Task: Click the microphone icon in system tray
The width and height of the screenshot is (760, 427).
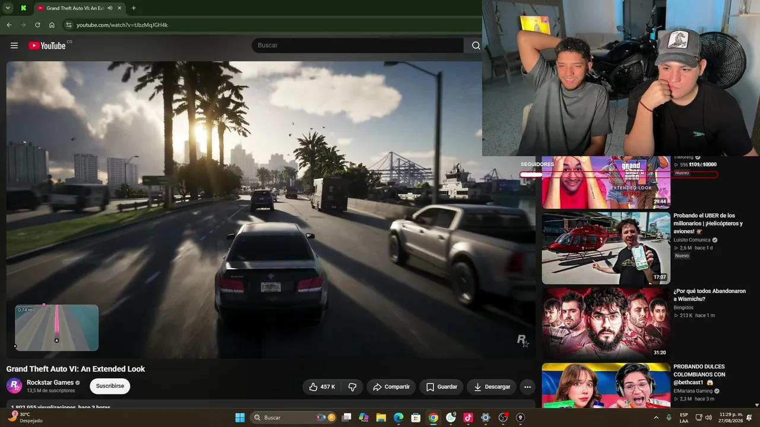Action: click(669, 418)
